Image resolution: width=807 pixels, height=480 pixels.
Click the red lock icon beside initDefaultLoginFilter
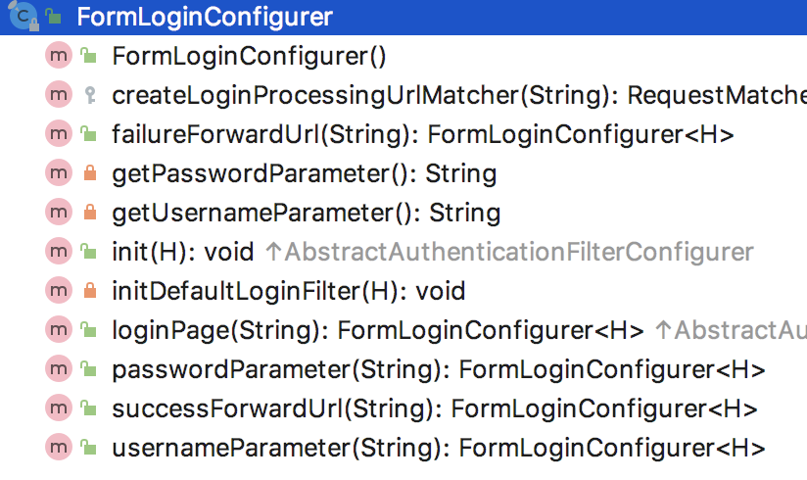(x=89, y=291)
